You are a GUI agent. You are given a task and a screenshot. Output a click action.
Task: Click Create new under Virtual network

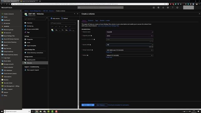[109, 52]
